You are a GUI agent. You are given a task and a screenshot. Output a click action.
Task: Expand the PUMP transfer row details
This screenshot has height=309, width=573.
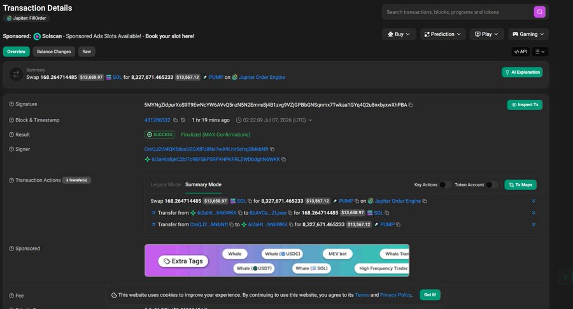(534, 224)
